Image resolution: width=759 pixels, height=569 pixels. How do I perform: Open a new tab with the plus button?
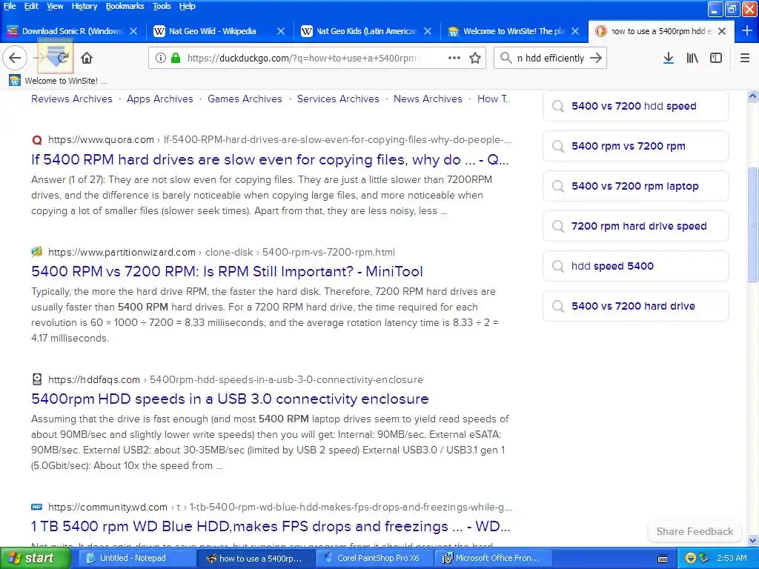coord(747,31)
